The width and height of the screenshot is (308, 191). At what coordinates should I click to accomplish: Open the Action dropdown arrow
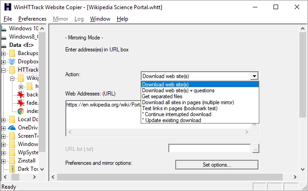(254, 76)
